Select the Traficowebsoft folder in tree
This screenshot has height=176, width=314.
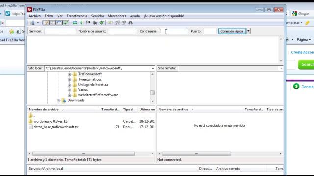(90, 74)
